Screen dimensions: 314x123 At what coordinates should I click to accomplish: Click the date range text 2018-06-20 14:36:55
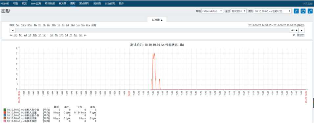[260, 25]
